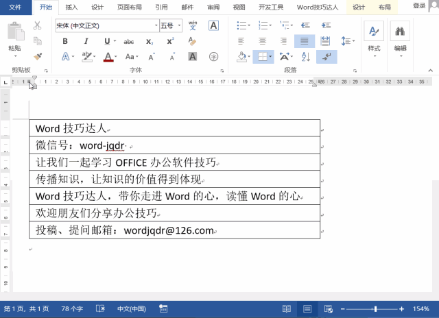
Task: Click the Decrease Indent icon
Action: (x=305, y=25)
